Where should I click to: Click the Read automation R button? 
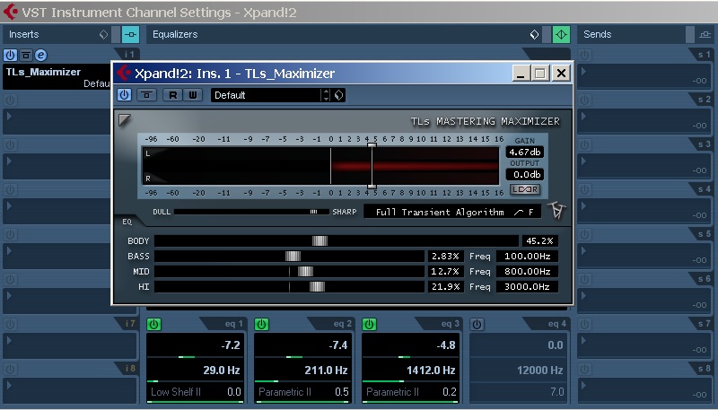[x=172, y=95]
